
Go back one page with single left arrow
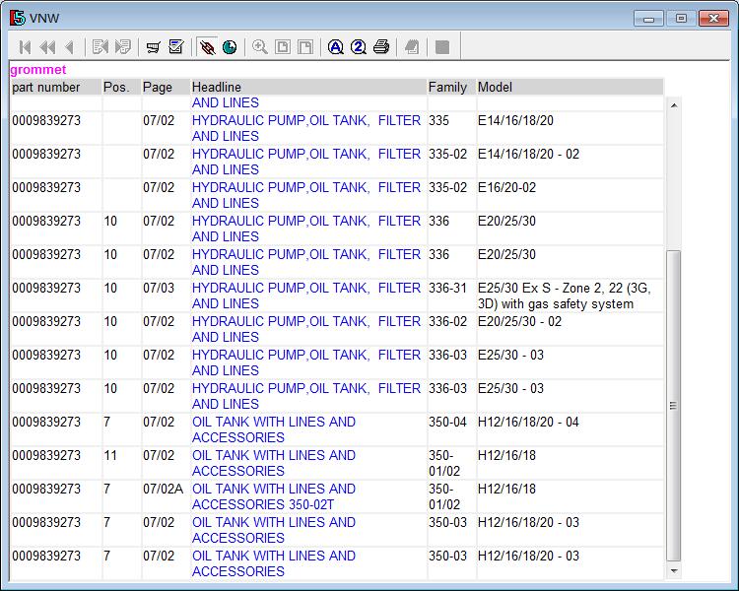pyautogui.click(x=70, y=47)
